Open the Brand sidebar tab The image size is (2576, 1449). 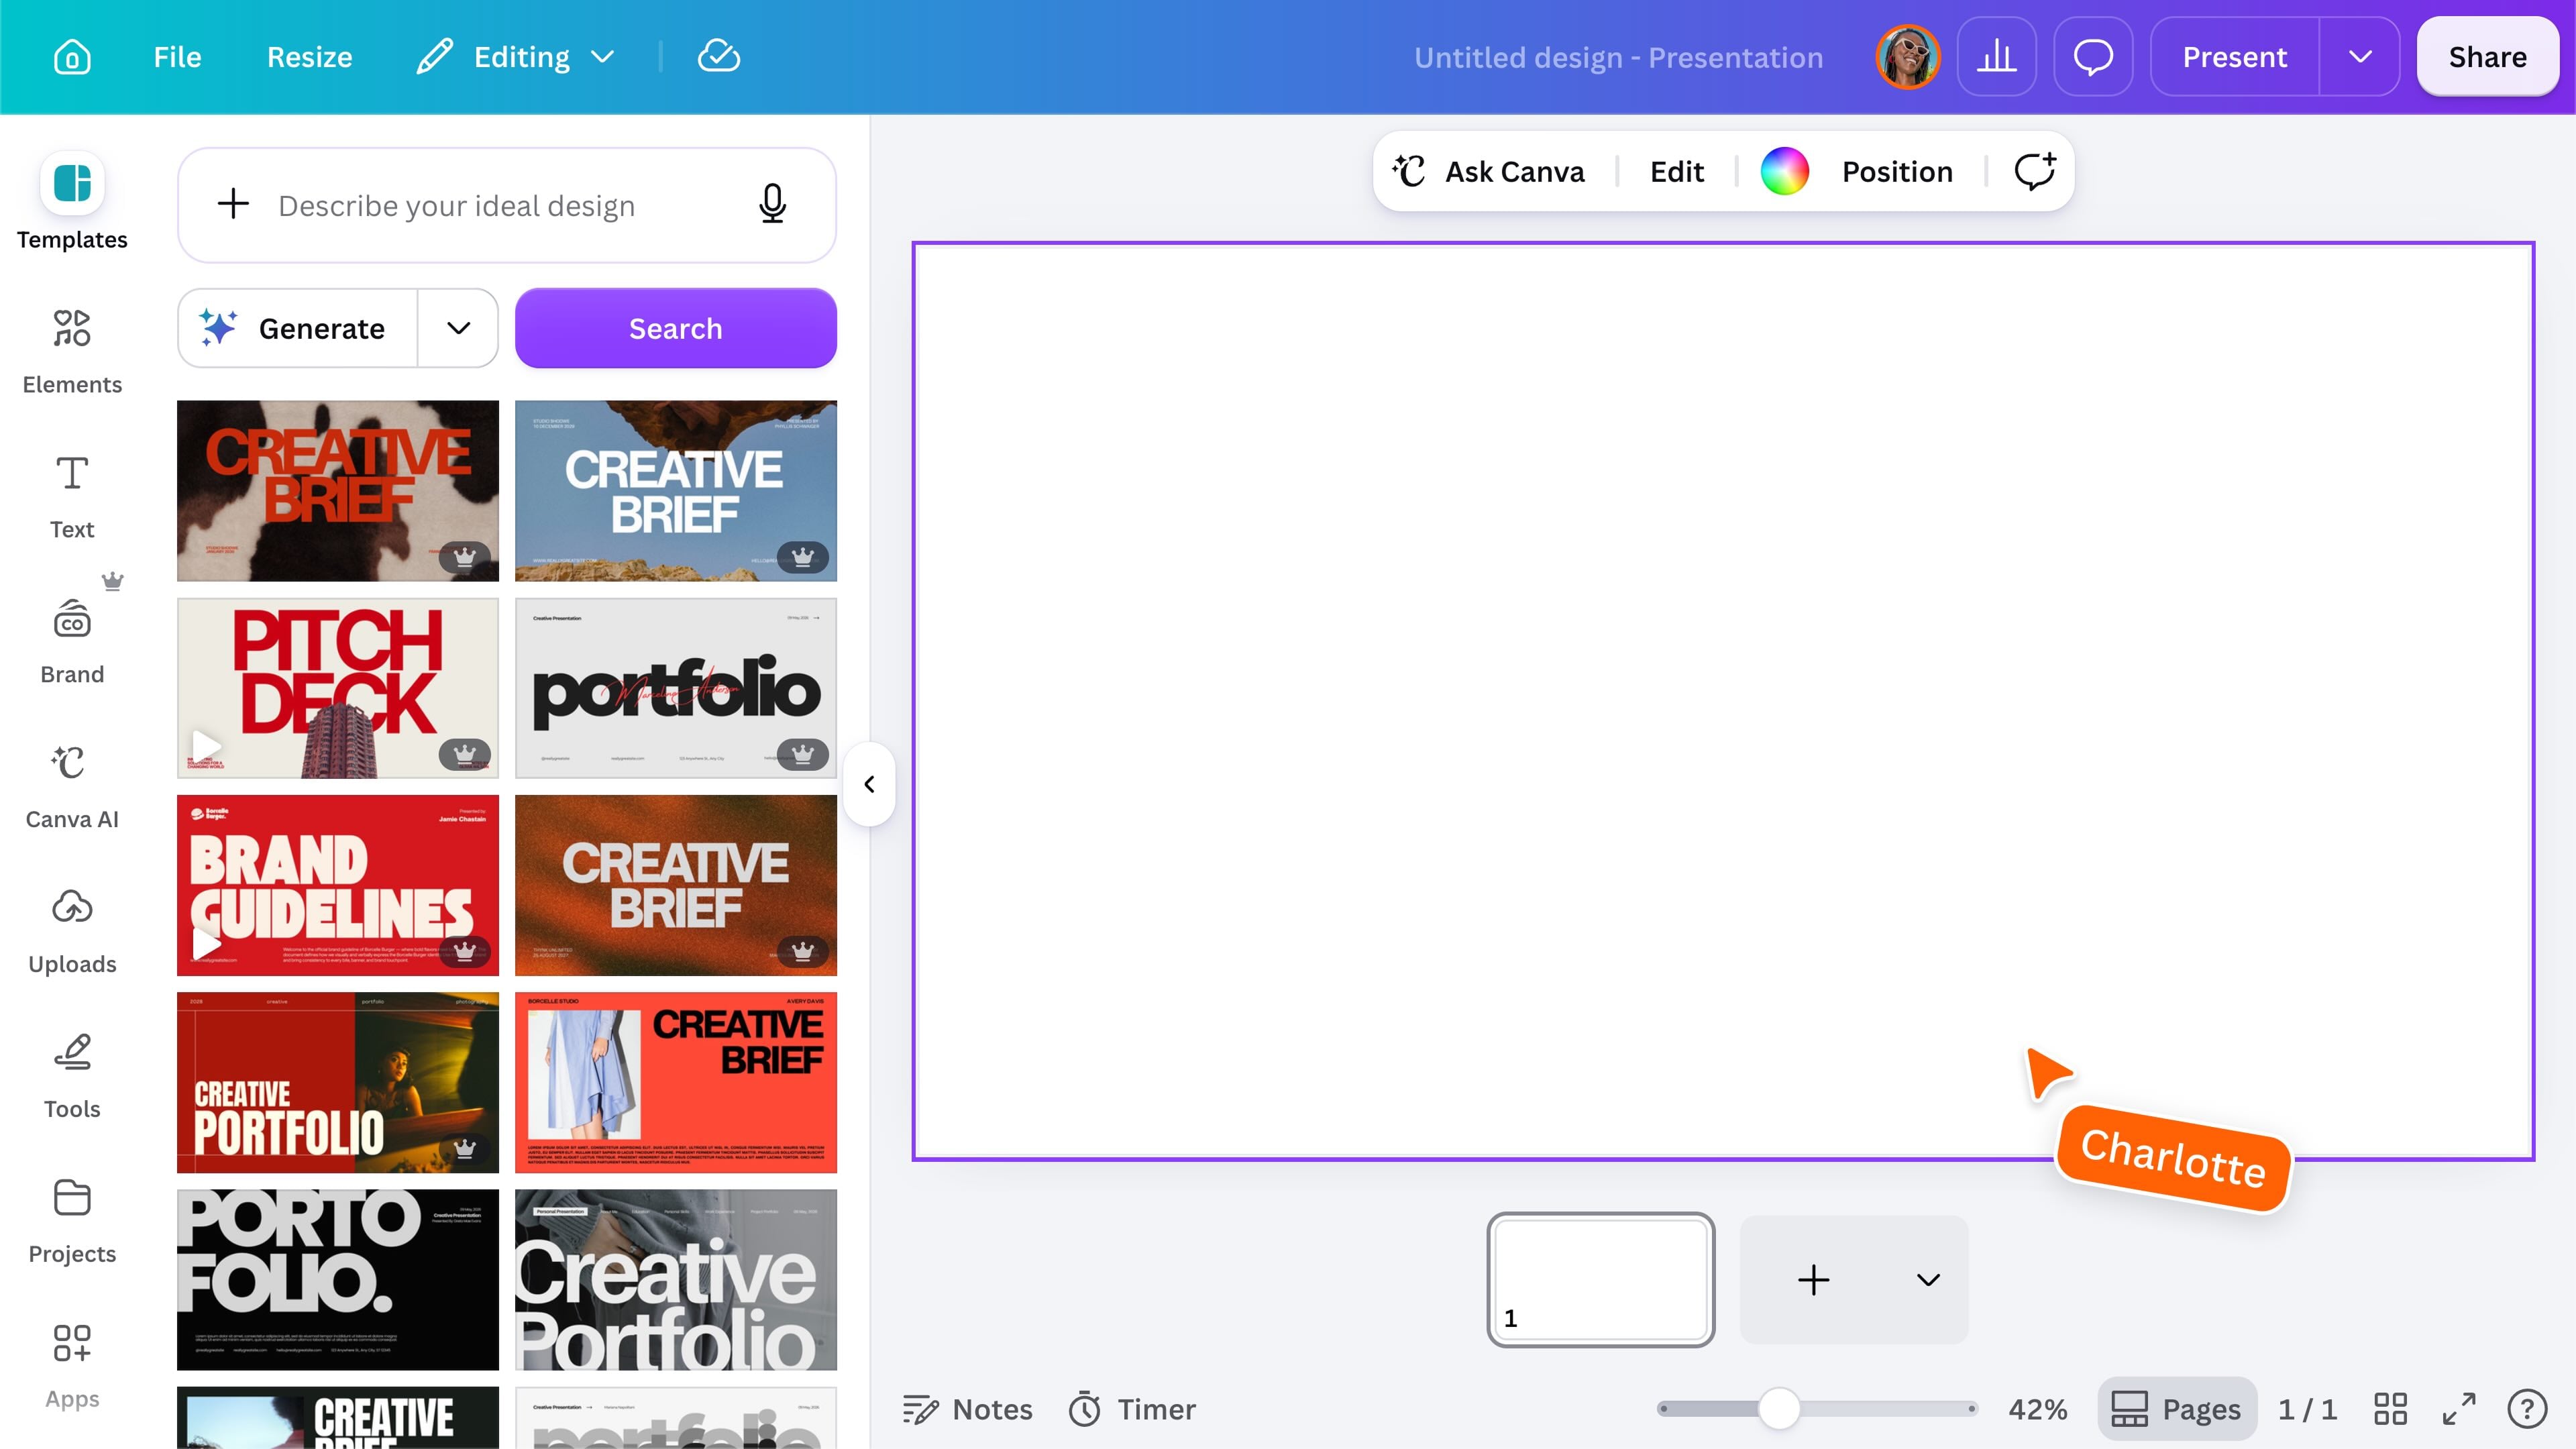72,641
